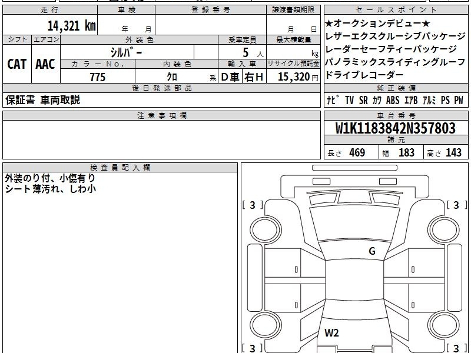
Task: Click the ドライブレコーダー line
Action: (x=364, y=75)
